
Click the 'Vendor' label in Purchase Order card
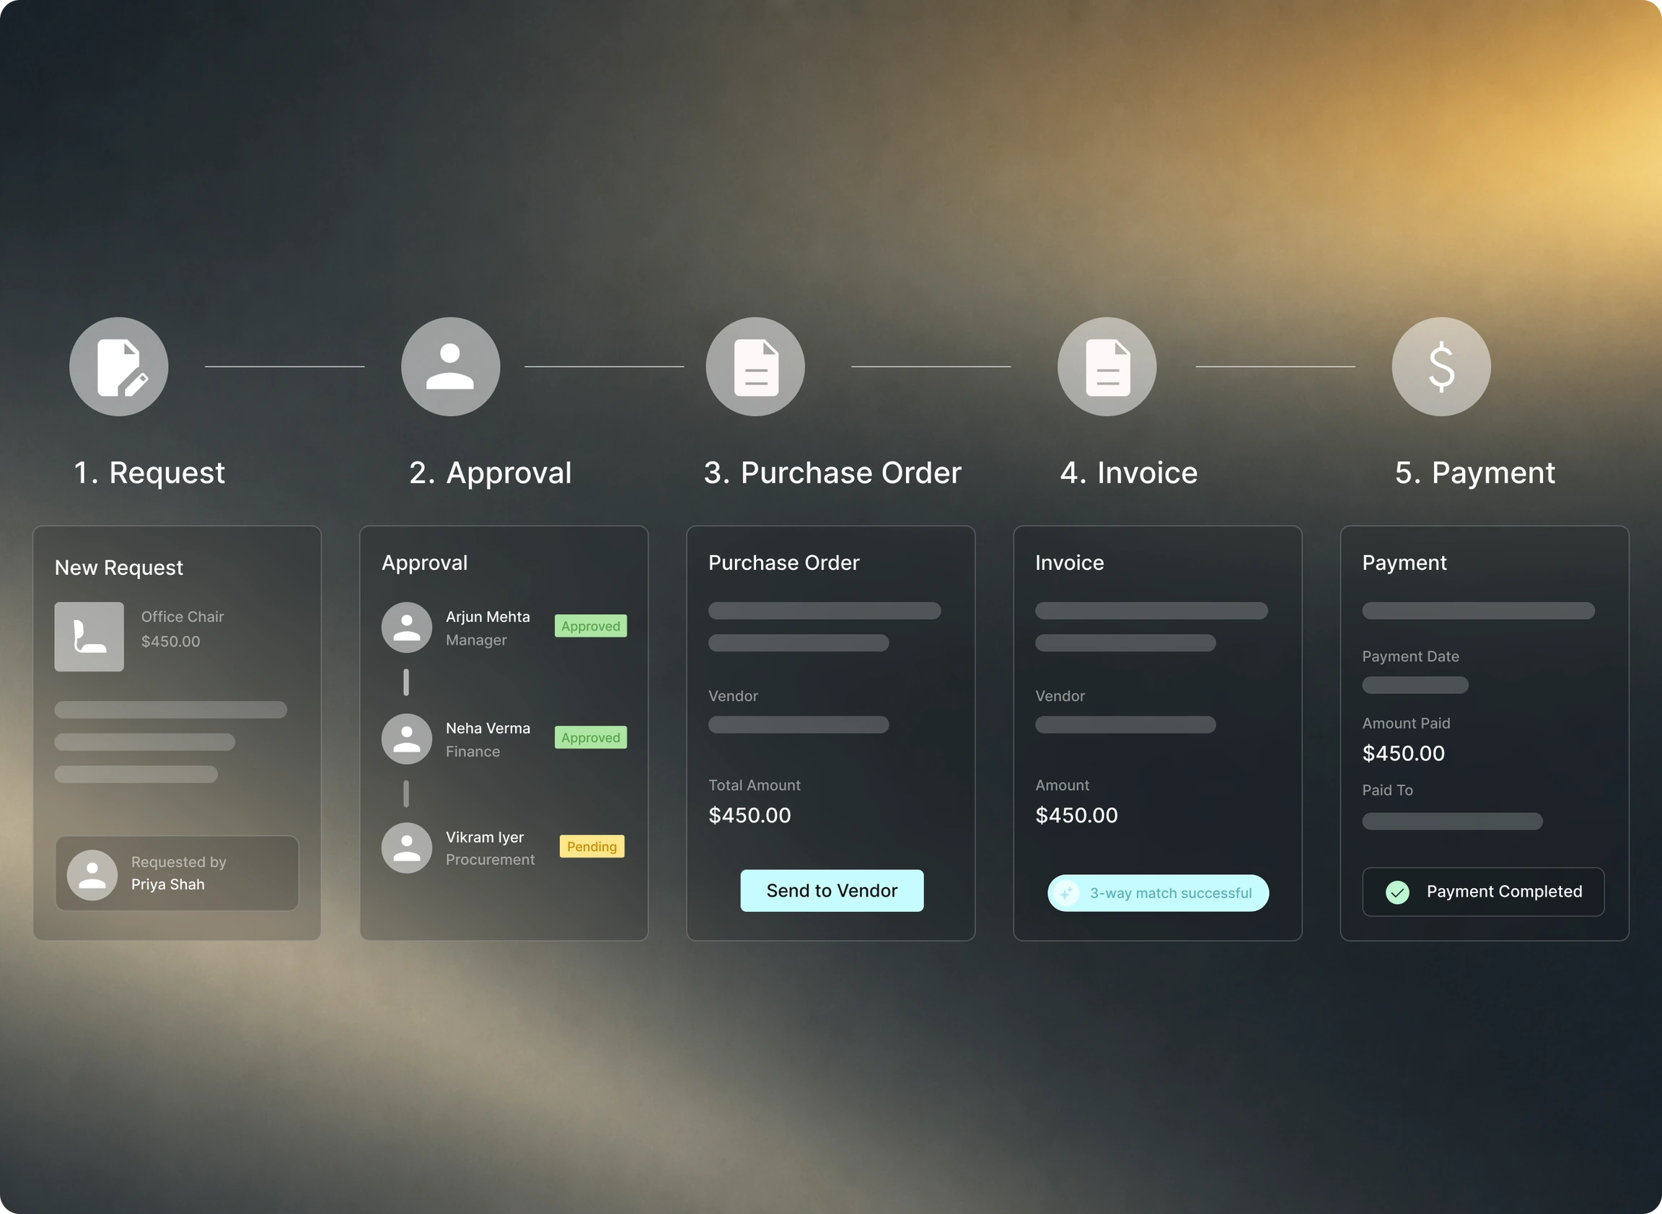coord(733,696)
